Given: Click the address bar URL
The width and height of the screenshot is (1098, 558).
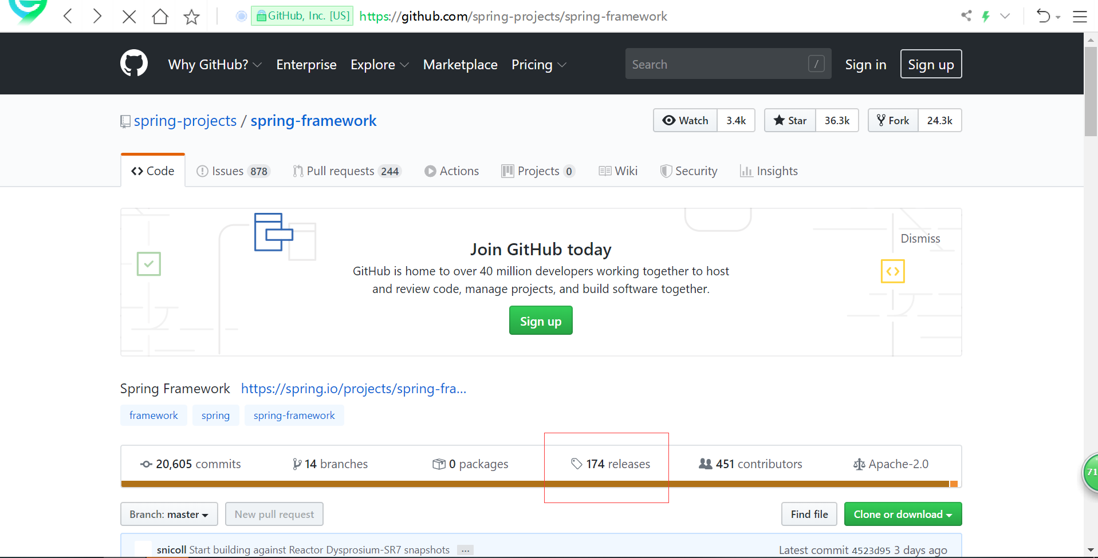Looking at the screenshot, I should pyautogui.click(x=513, y=16).
